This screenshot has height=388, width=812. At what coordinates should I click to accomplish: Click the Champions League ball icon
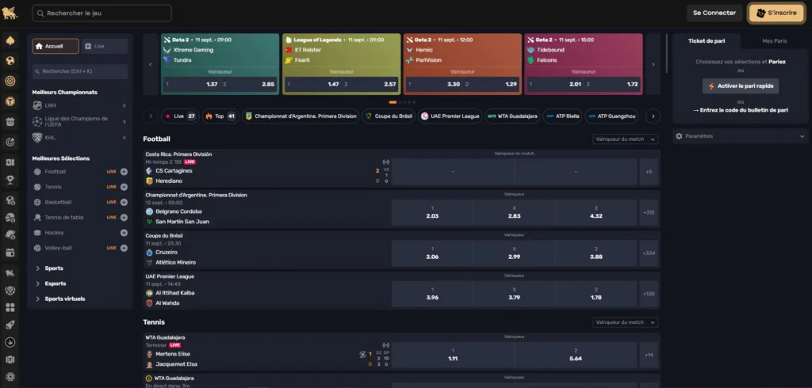(x=37, y=122)
